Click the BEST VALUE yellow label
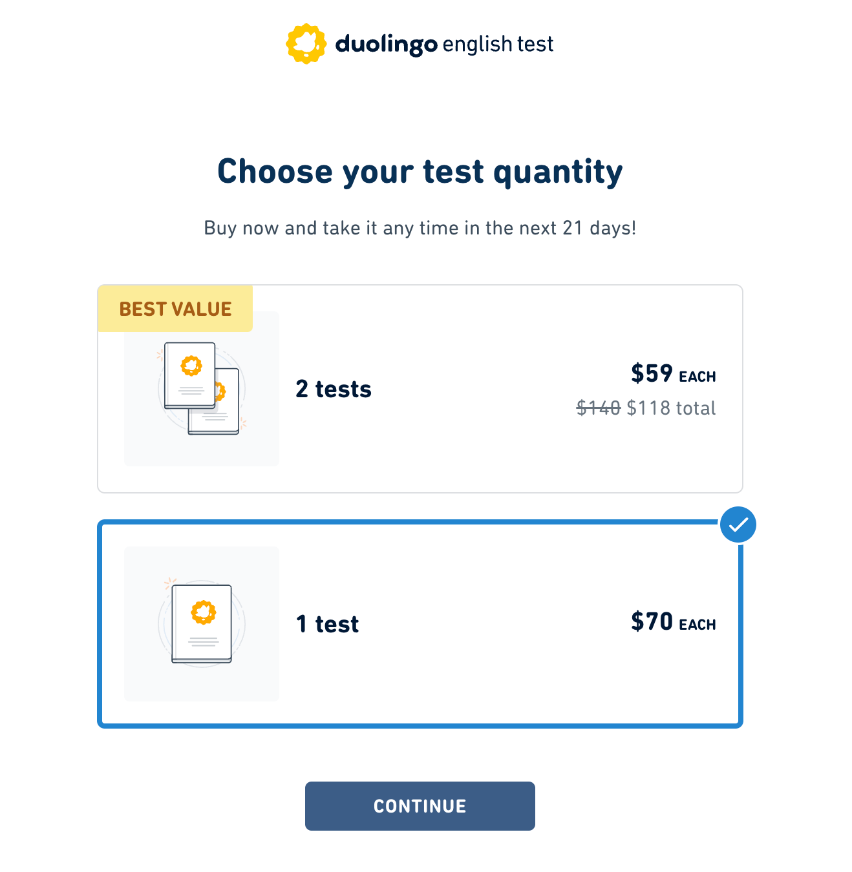Image resolution: width=852 pixels, height=872 pixels. click(175, 309)
